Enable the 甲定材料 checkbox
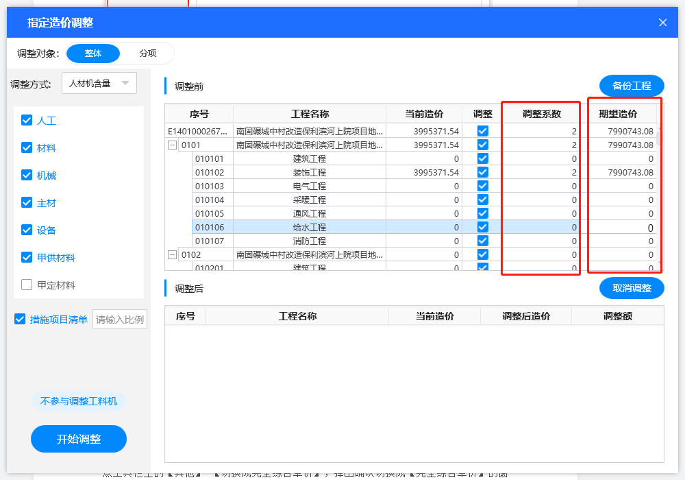 tap(27, 285)
